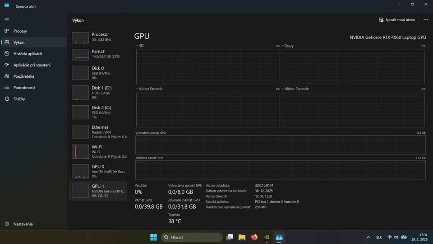433x244 pixels.
Task: Click the Nastavenia gear icon
Action: point(7,224)
